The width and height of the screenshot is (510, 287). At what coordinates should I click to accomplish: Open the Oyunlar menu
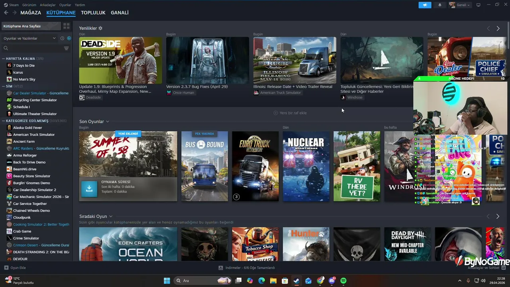pos(65,5)
